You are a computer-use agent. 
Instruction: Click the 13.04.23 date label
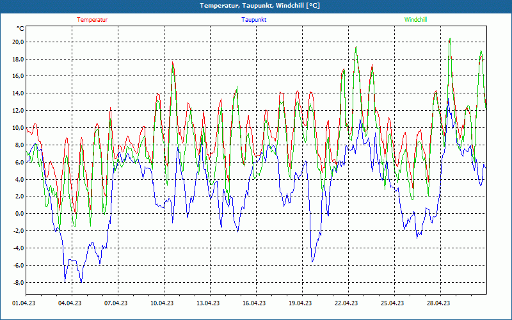[208, 303]
